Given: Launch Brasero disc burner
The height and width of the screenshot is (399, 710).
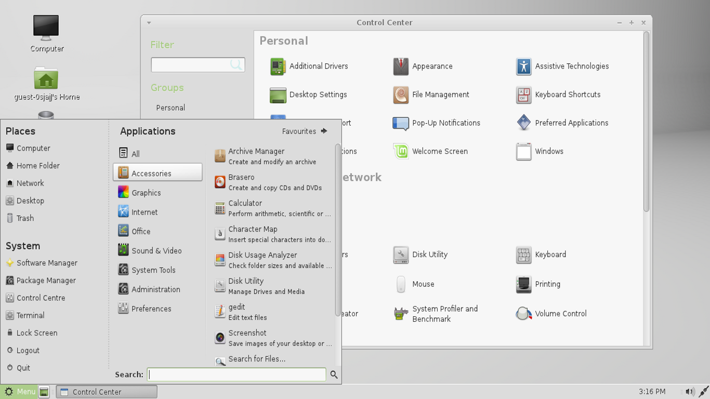Looking at the screenshot, I should pos(273,182).
